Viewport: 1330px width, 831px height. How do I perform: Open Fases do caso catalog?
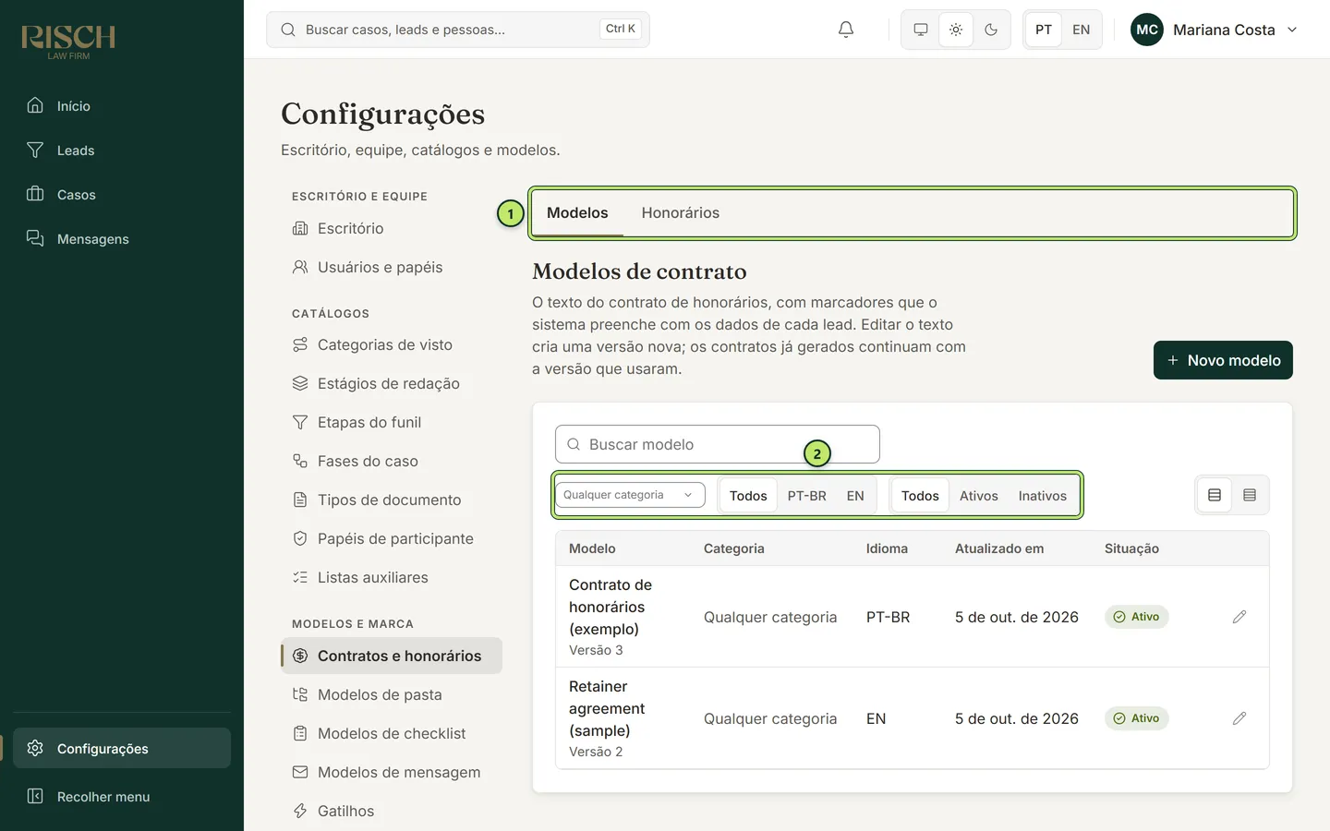pyautogui.click(x=392, y=461)
